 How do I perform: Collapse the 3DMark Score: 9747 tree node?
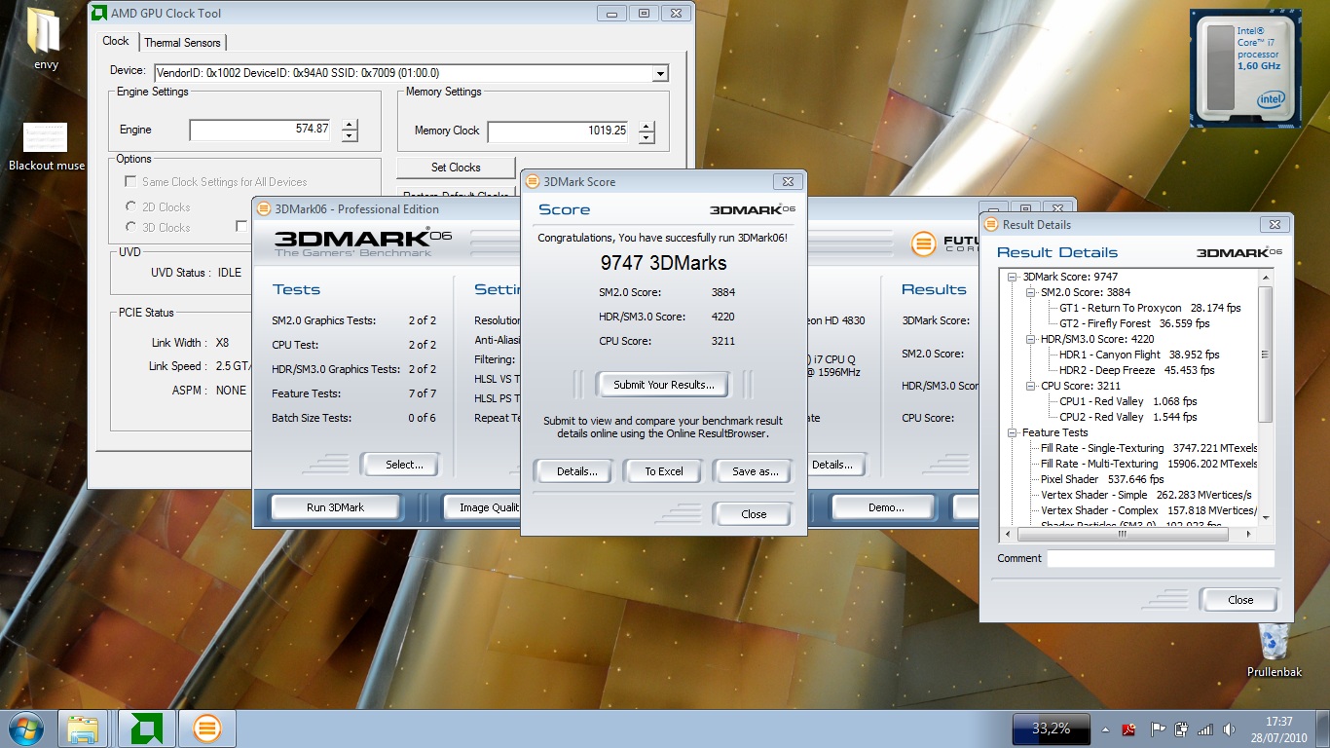pyautogui.click(x=1015, y=277)
